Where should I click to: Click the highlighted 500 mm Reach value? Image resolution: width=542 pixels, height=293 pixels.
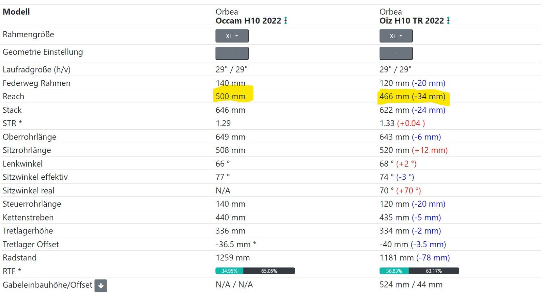230,97
